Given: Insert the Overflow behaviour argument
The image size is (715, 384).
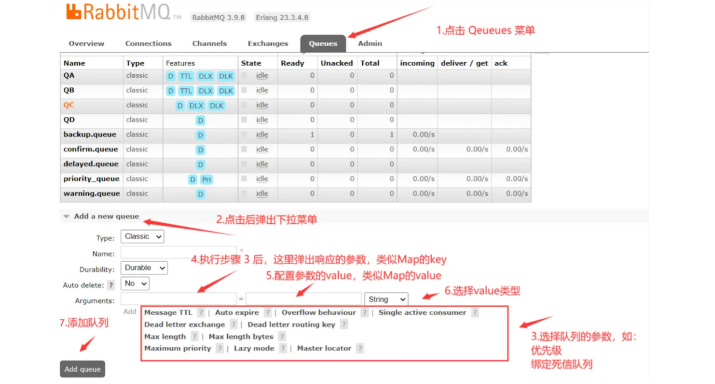Looking at the screenshot, I should pos(319,312).
